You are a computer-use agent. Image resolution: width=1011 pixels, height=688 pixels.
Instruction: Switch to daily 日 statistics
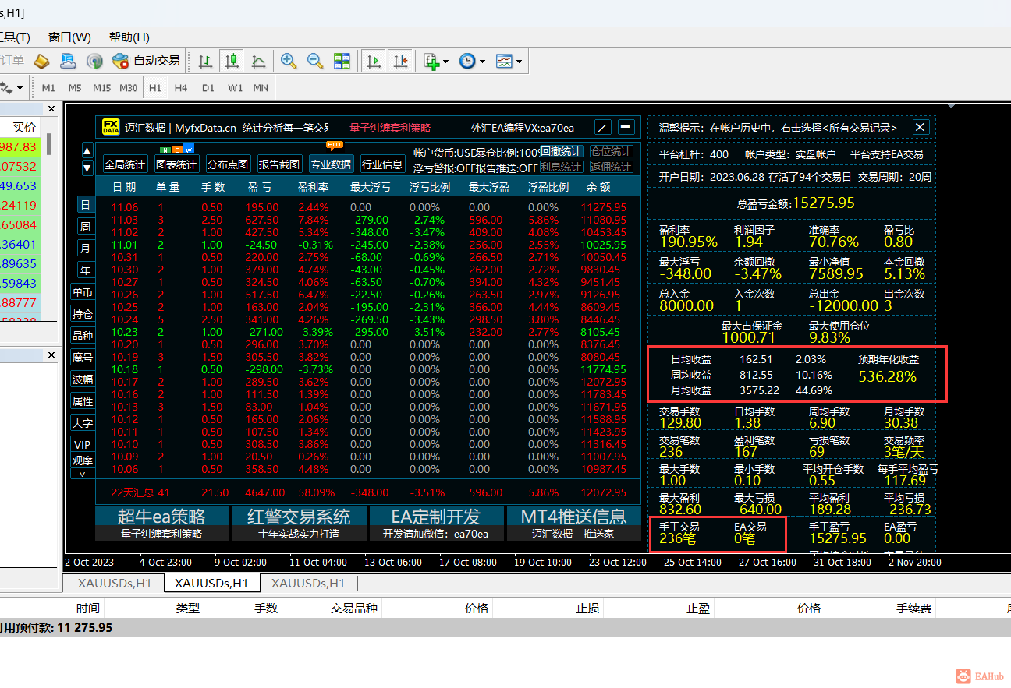85,205
